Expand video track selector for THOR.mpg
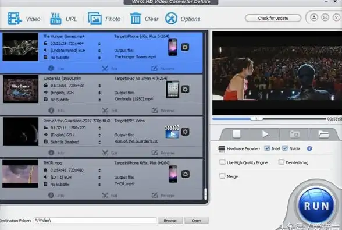The height and width of the screenshot is (230, 342). coord(99,171)
